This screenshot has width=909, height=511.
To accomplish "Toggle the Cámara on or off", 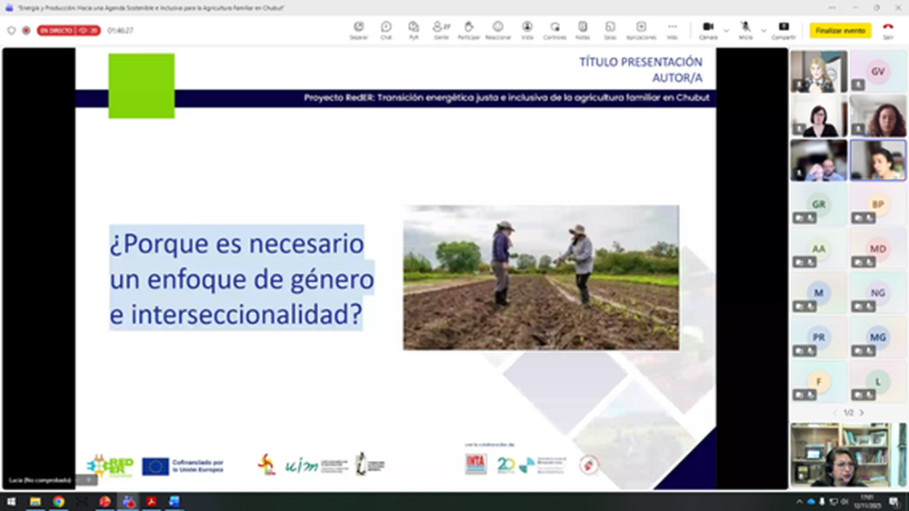I will pos(708,30).
